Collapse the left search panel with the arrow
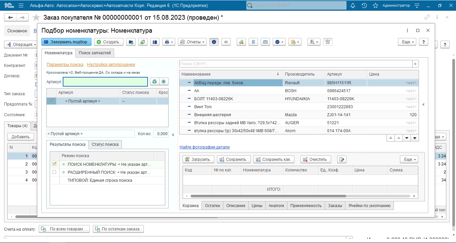The height and width of the screenshot is (243, 456). (x=173, y=134)
